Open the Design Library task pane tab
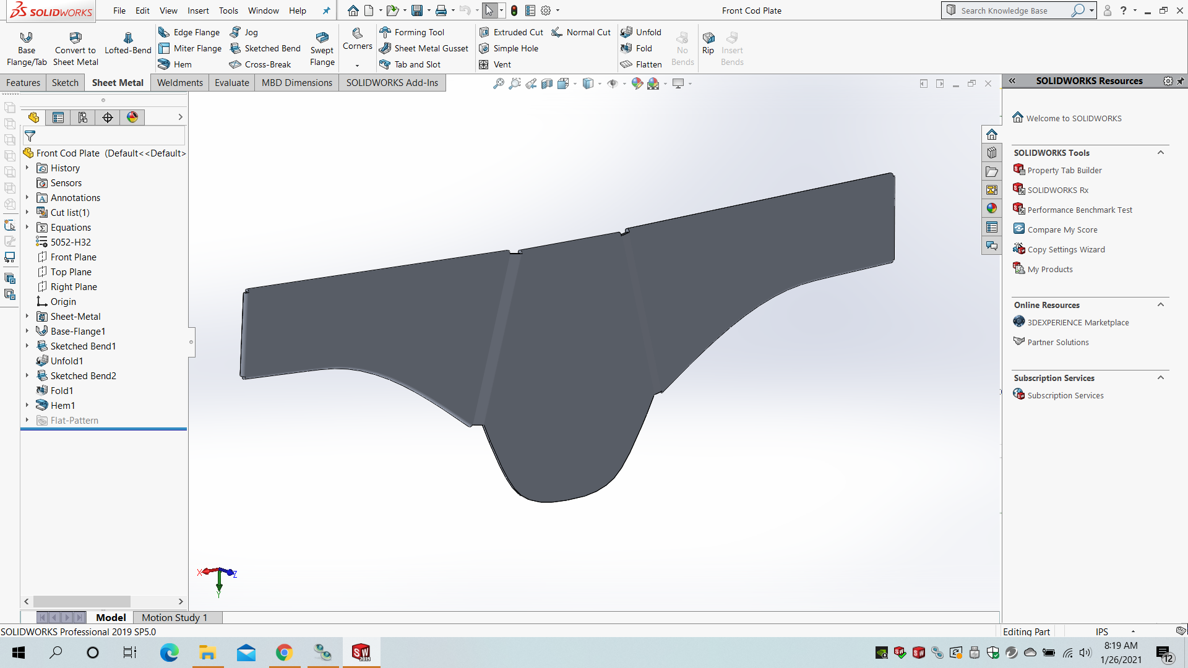Screen dimensions: 1188x668 point(992,153)
